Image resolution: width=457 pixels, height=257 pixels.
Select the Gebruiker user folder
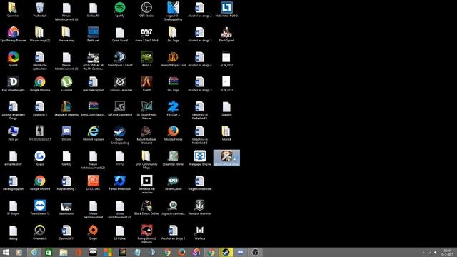[13, 7]
